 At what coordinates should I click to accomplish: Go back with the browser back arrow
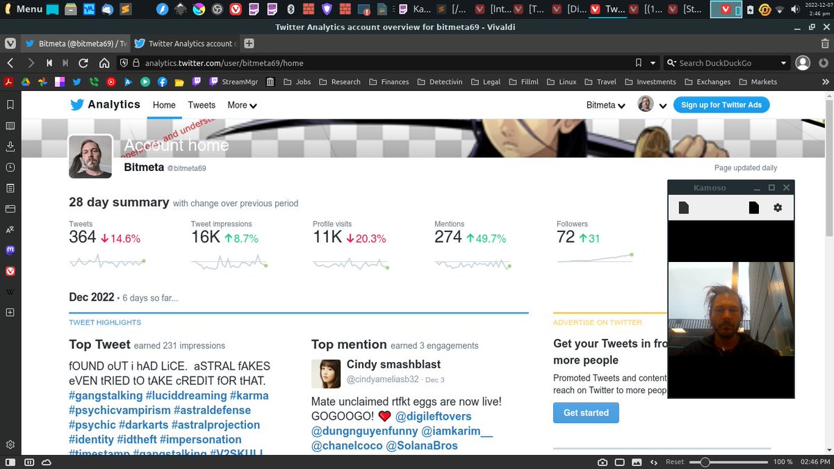click(x=10, y=63)
